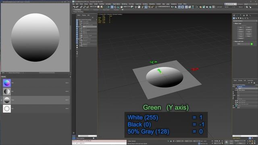This screenshot has height=145, width=258.
Task: Click the Default Shading viewport label
Action: pos(118,14)
